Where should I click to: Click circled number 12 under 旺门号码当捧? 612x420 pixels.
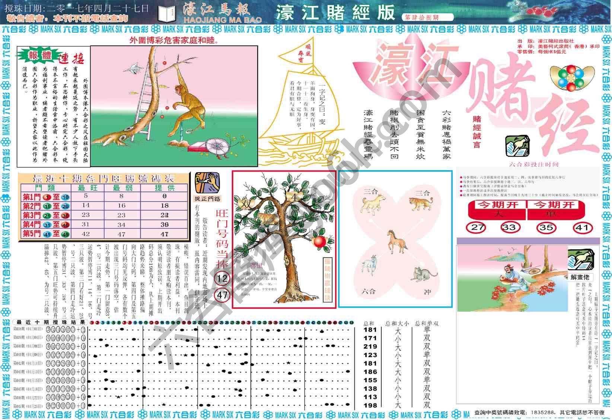[x=222, y=278]
